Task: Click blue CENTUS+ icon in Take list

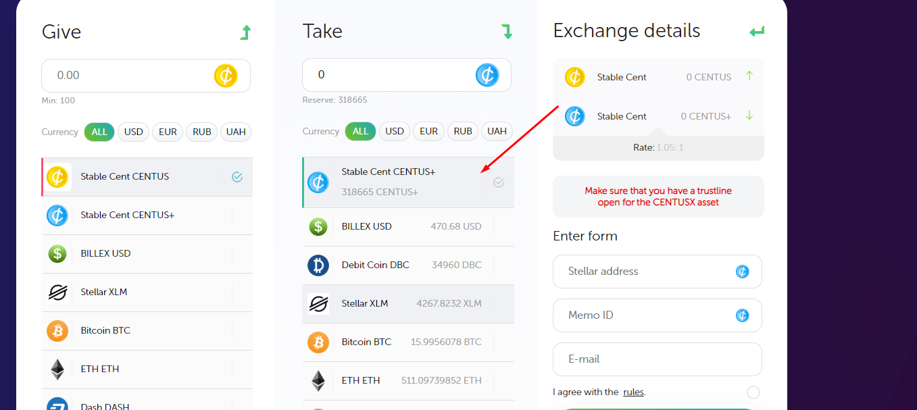Action: (318, 182)
